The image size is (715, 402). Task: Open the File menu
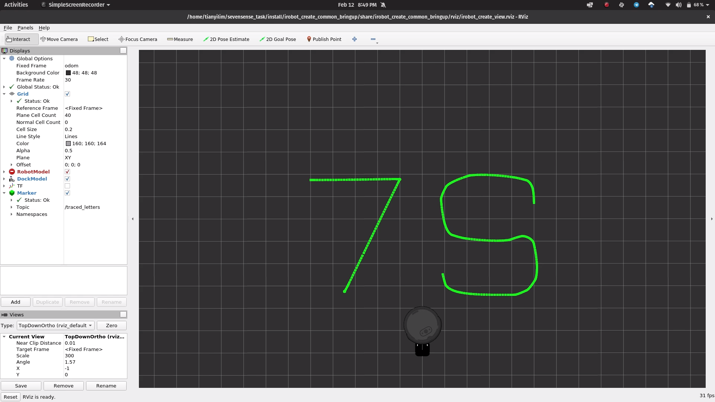[x=8, y=28]
